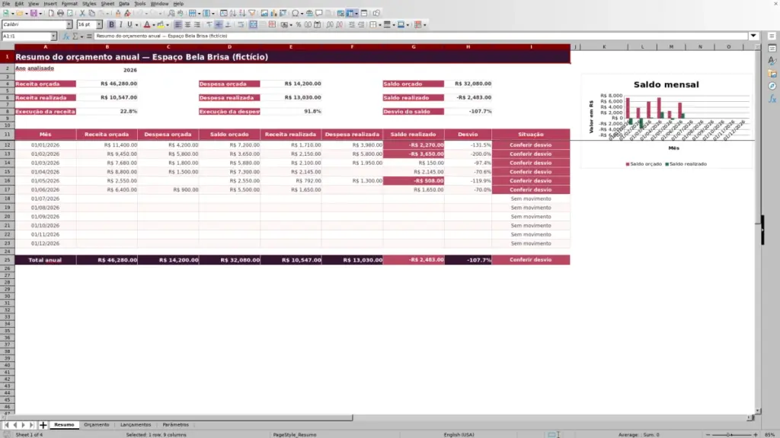The image size is (780, 438).
Task: Click the Zoom In plus button
Action: 755,435
